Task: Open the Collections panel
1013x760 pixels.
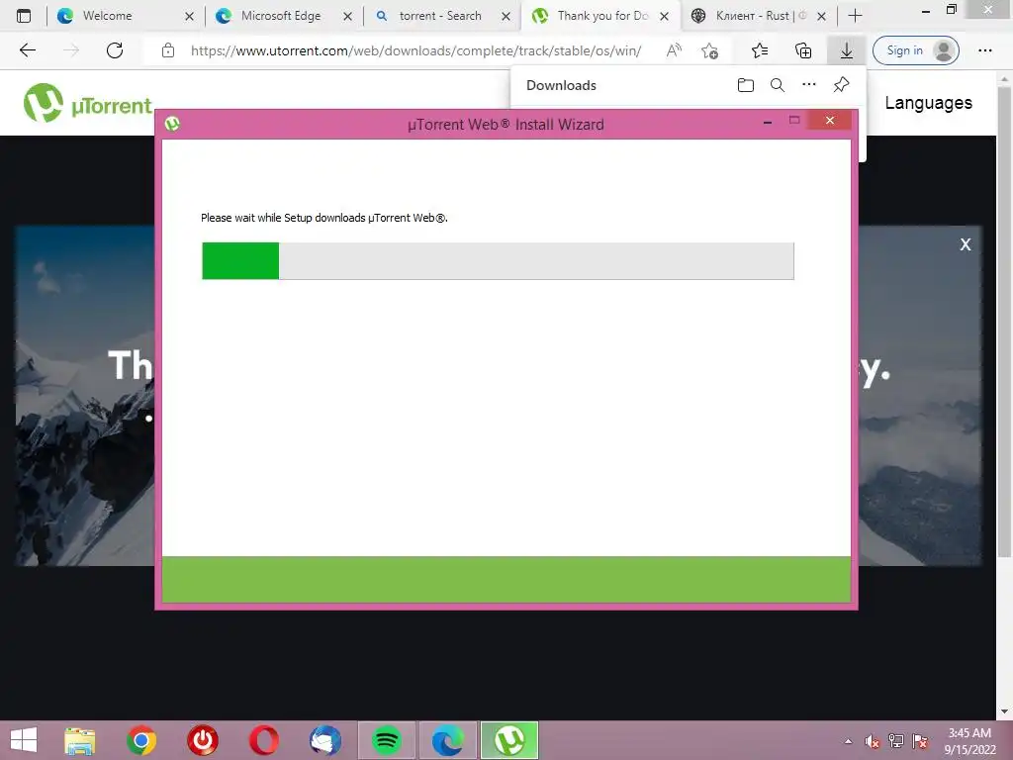Action: pos(803,50)
